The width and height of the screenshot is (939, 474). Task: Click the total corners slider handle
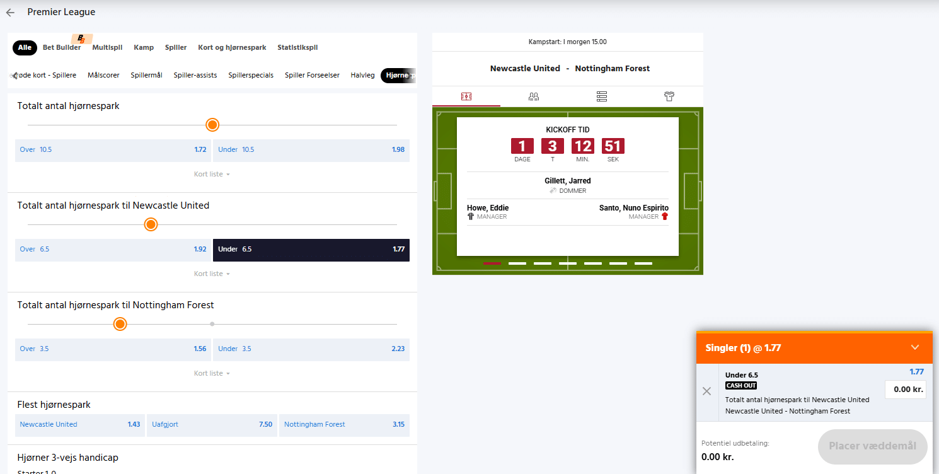point(212,125)
